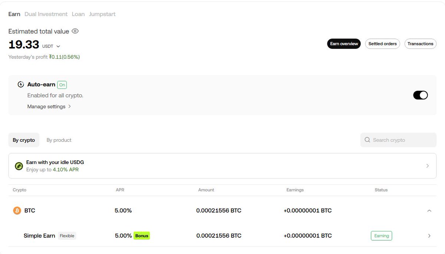Click the Earning status badge
The width and height of the screenshot is (445, 254).
point(381,236)
